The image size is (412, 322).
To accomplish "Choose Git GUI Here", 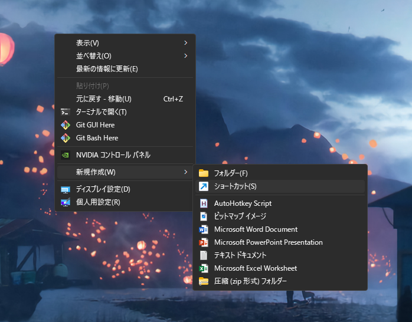I will pyautogui.click(x=125, y=125).
